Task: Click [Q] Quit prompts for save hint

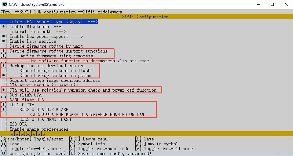Action: pyautogui.click(x=33, y=154)
